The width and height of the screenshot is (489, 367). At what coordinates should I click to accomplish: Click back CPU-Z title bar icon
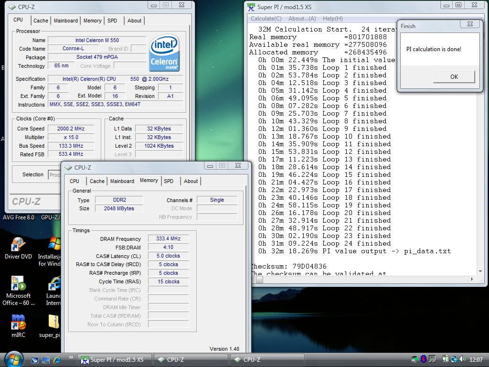point(12,7)
